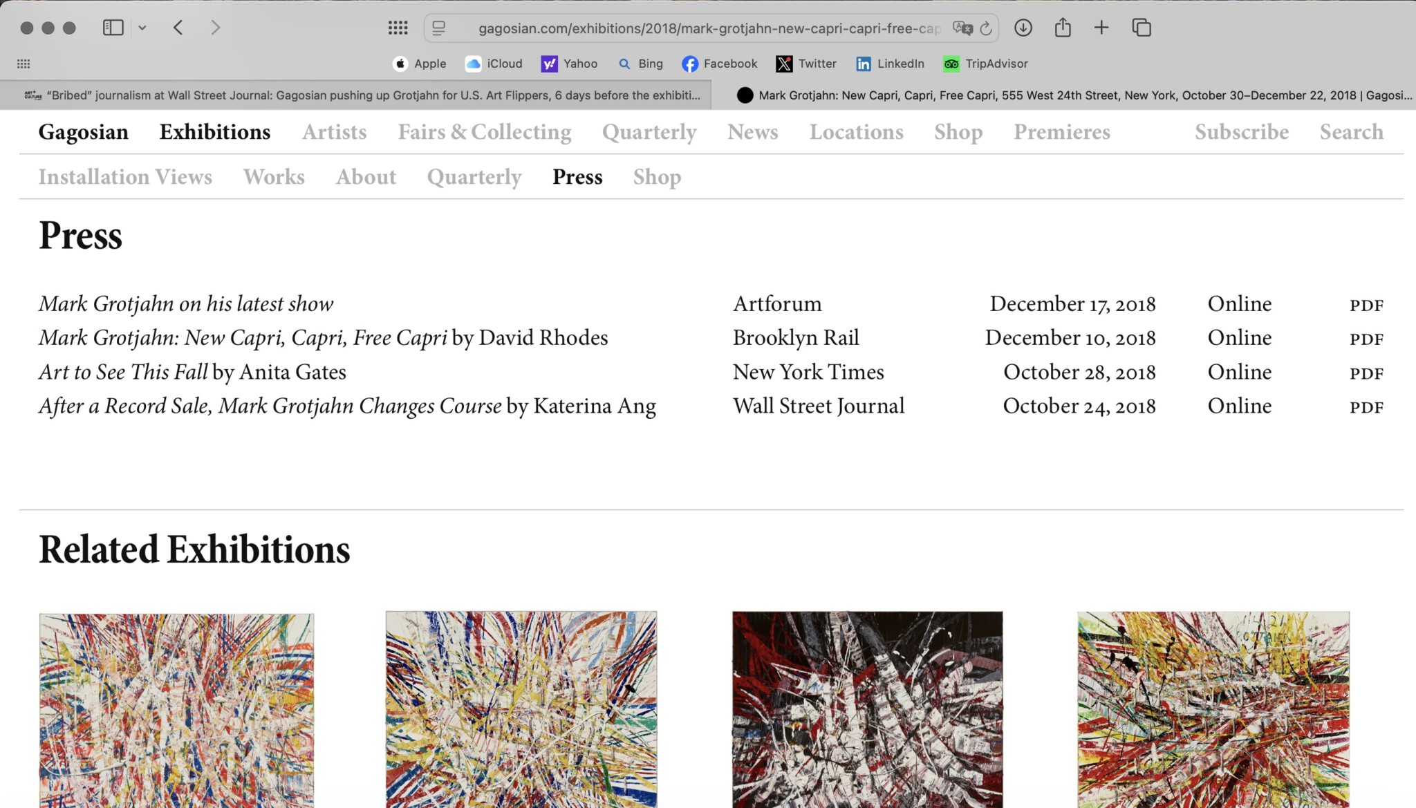Open the LinkedIn bookmark
This screenshot has width=1416, height=808.
tap(890, 64)
